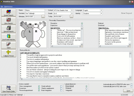Toggle the Exercises checkbox
This screenshot has width=134, height=96.
(39, 88)
